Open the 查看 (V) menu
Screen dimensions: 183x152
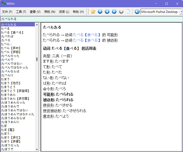(35, 12)
